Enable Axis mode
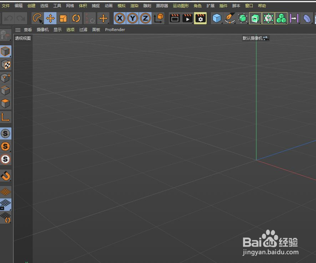Image resolution: width=316 pixels, height=263 pixels. [x=5, y=117]
